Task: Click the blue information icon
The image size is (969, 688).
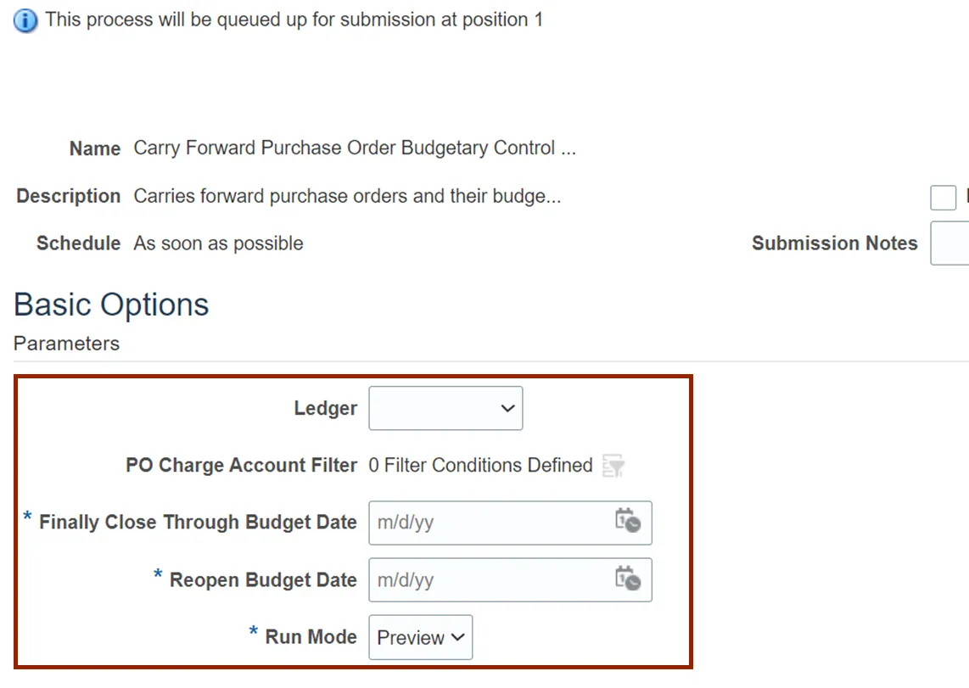Action: coord(25,20)
